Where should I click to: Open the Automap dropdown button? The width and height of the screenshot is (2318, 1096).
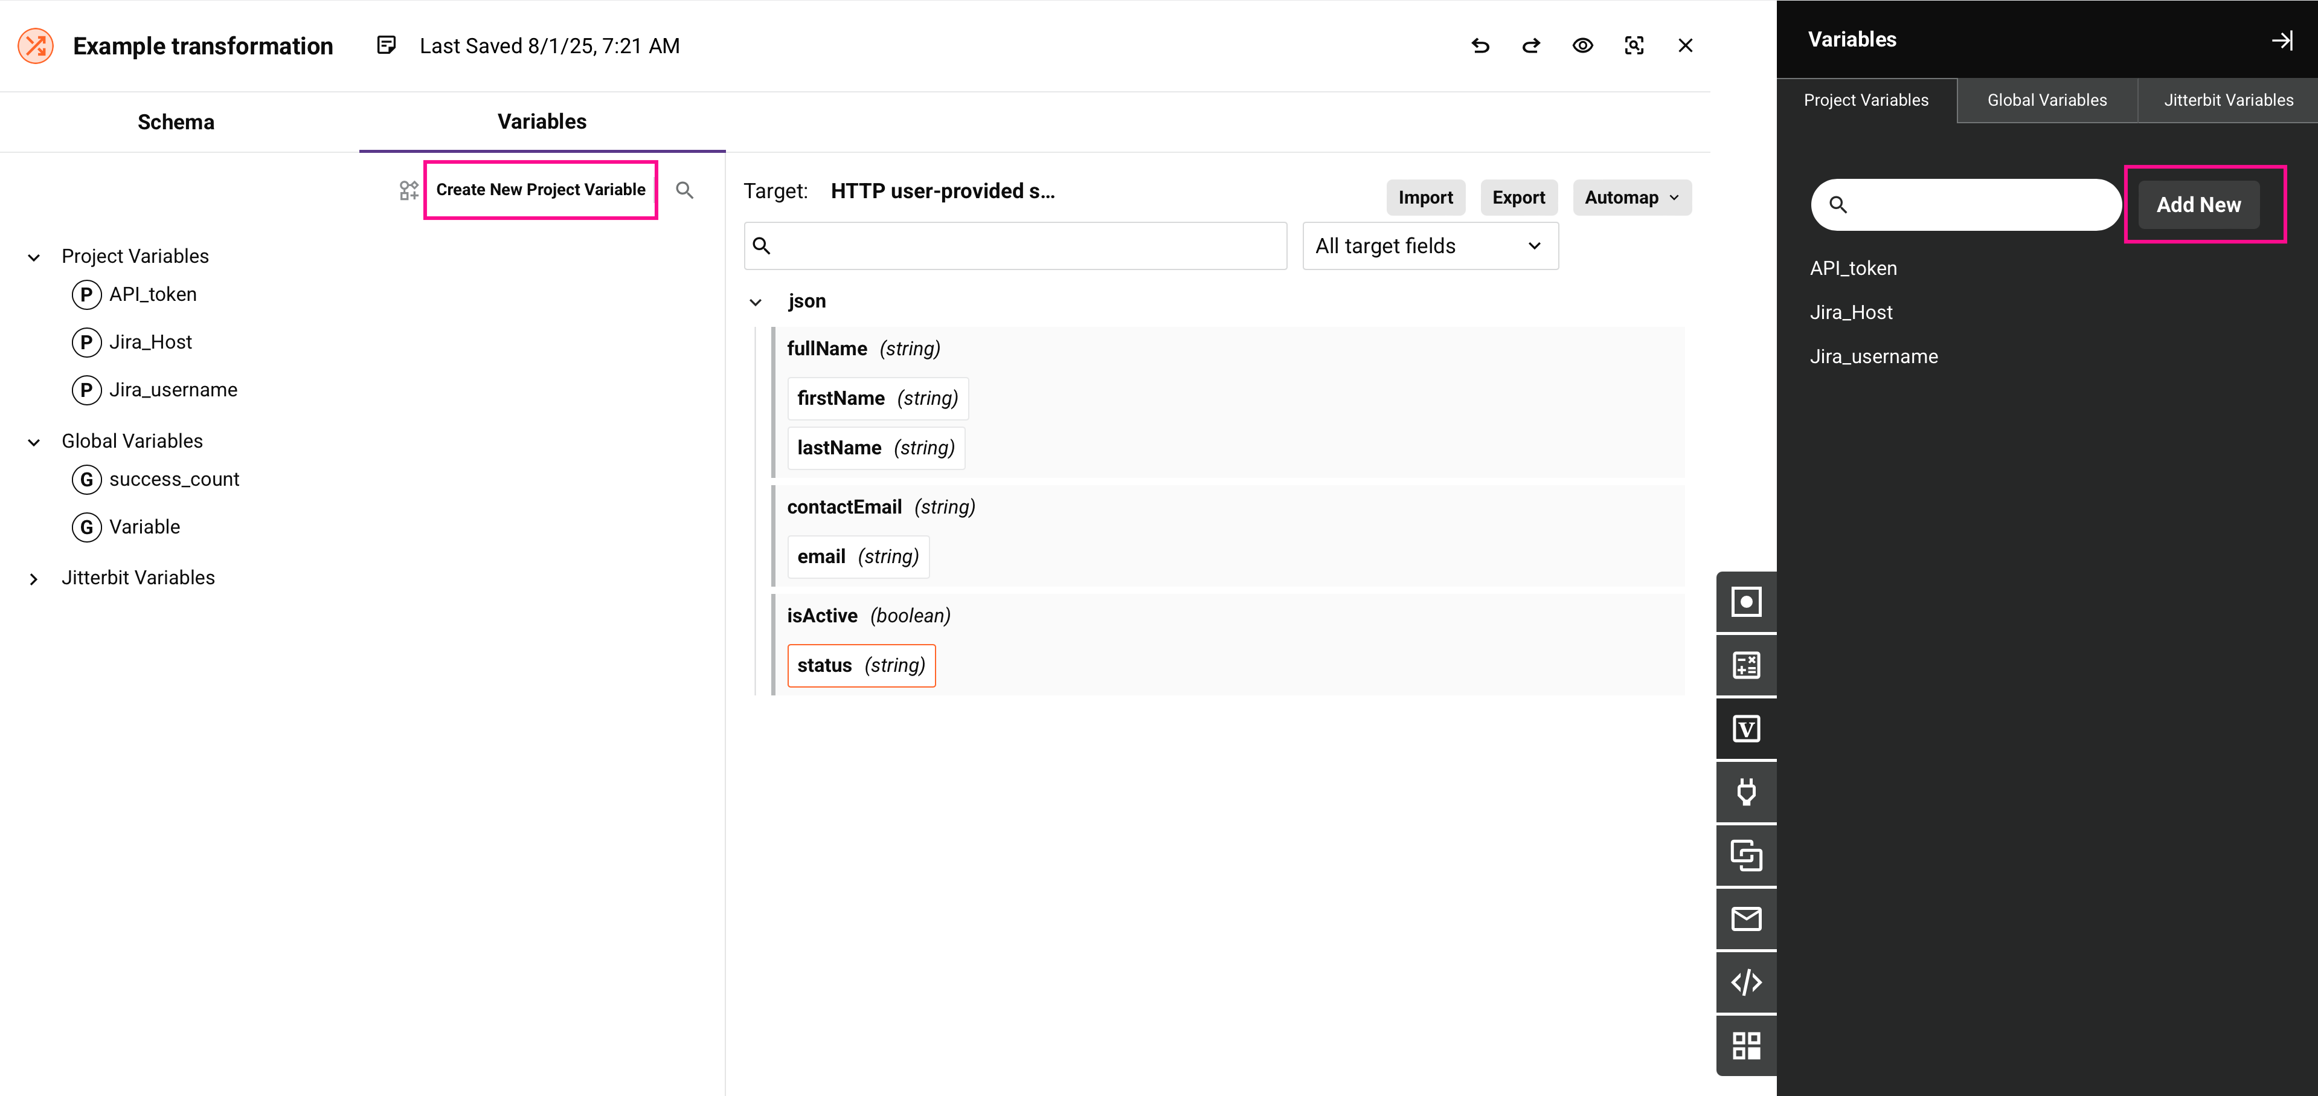point(1631,198)
